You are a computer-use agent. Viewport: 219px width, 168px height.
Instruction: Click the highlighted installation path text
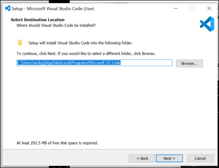point(69,63)
